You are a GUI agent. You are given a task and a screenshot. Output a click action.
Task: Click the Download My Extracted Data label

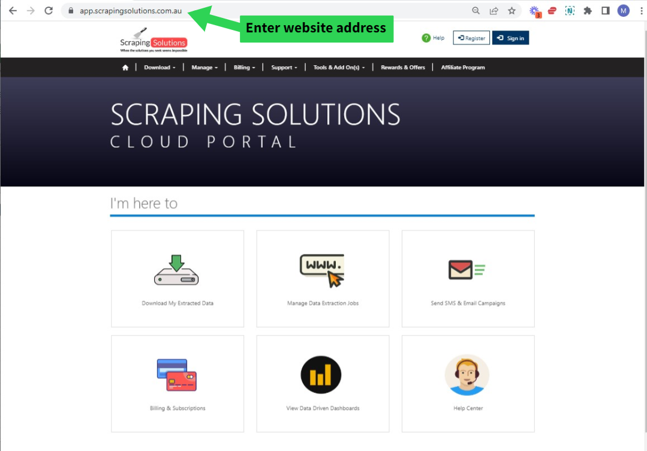177,303
